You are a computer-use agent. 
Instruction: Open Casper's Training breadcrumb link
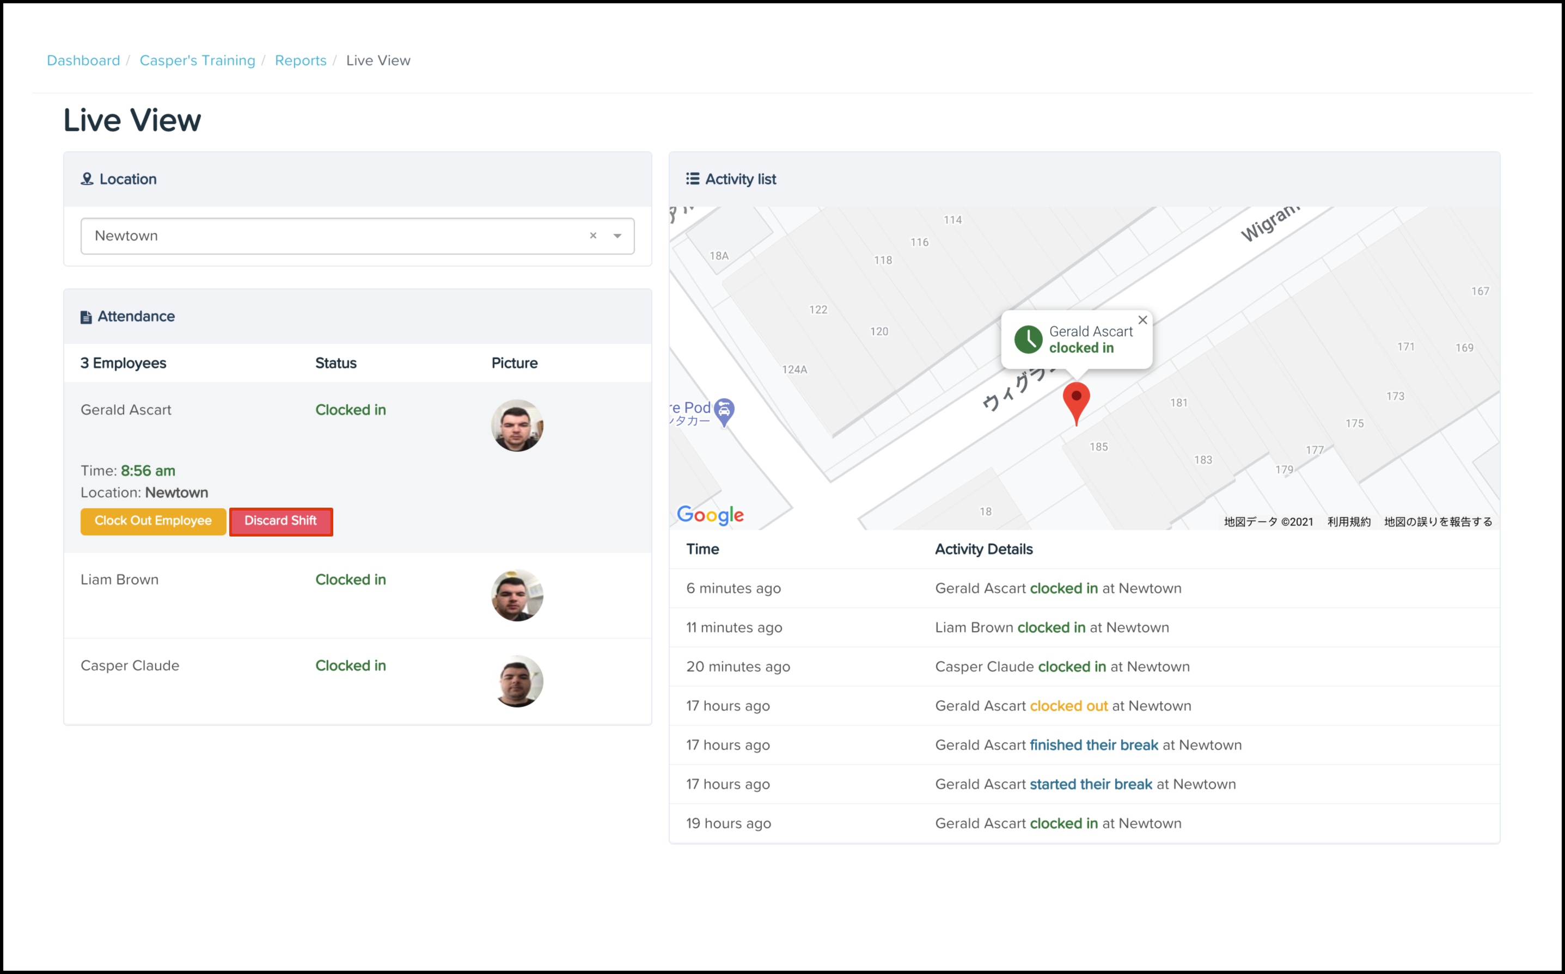point(197,60)
